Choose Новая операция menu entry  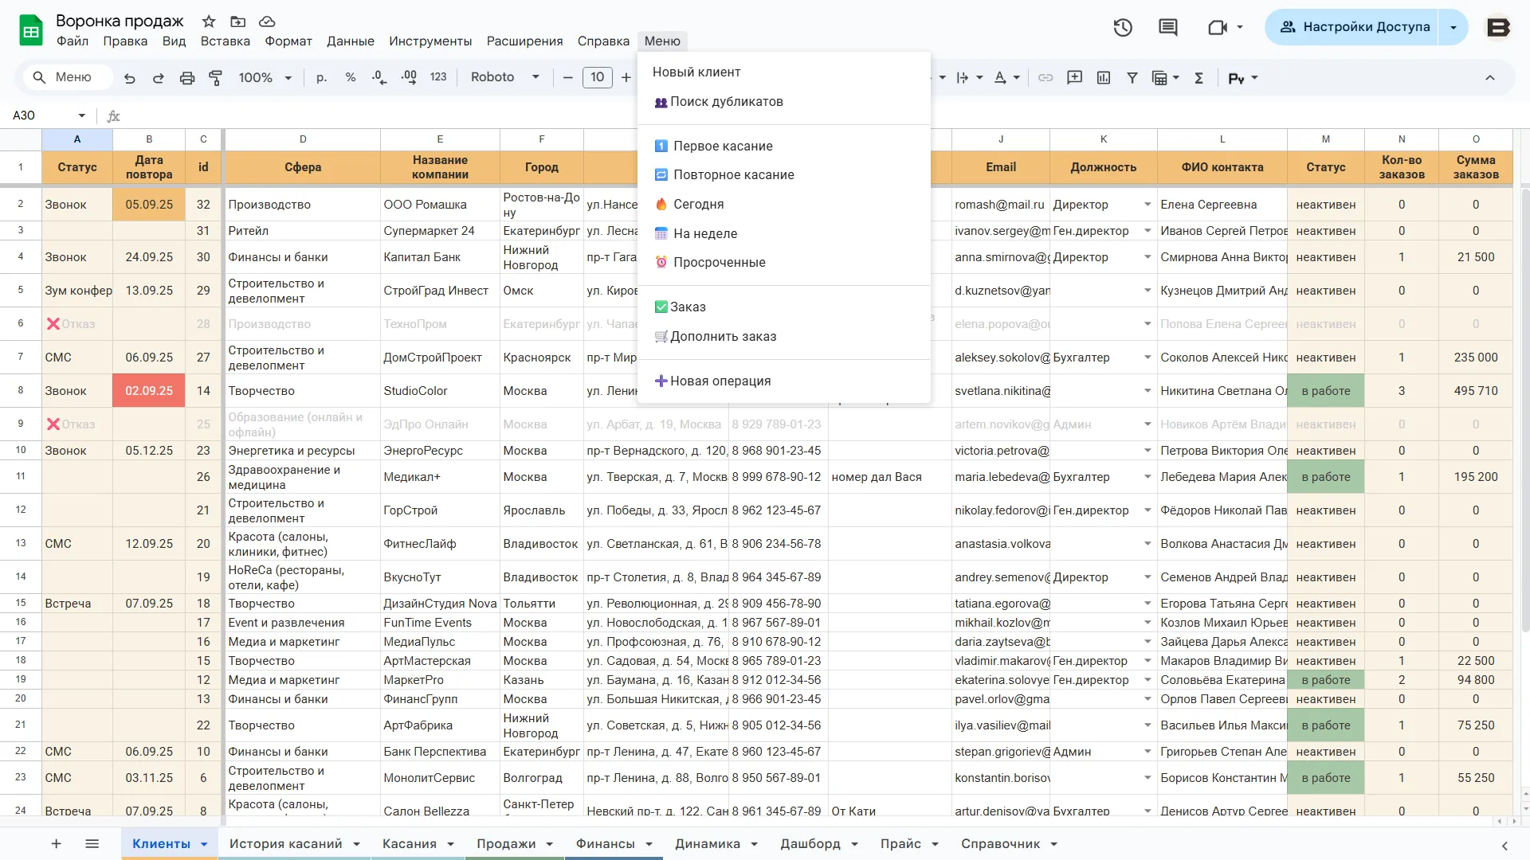(x=720, y=381)
